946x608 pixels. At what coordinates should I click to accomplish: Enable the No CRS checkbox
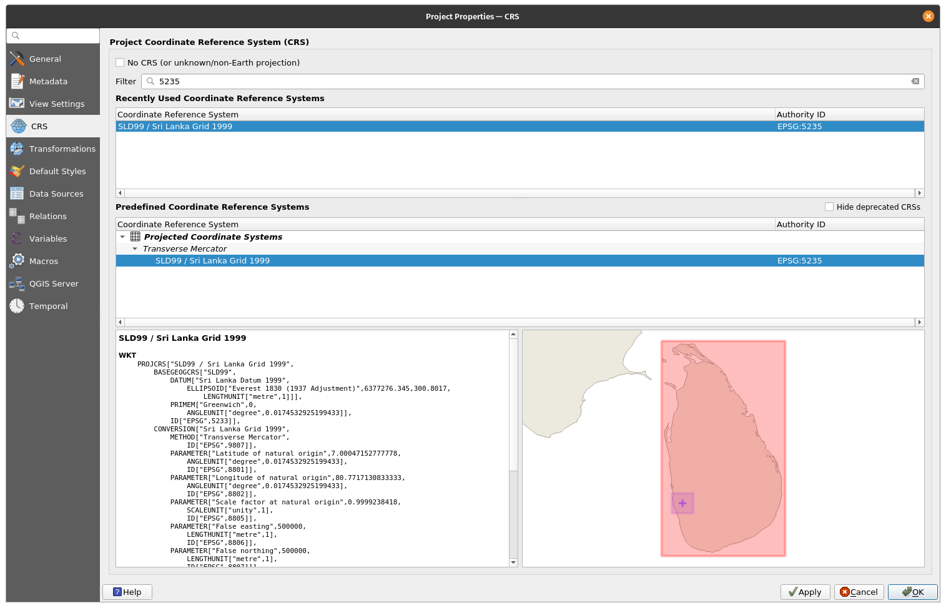click(120, 62)
